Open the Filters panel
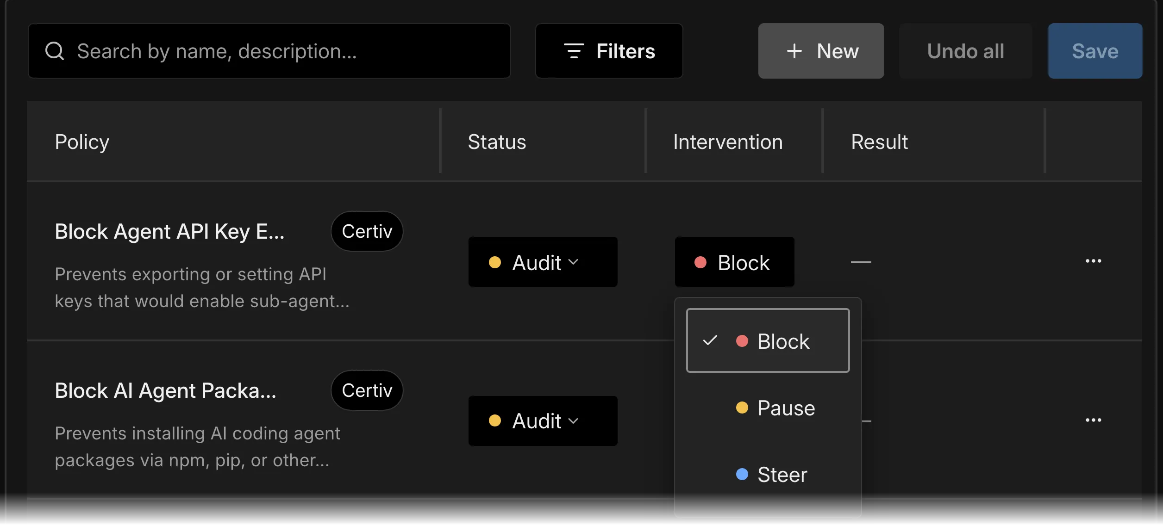1163x525 pixels. click(609, 51)
